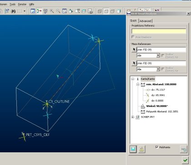This screenshot has height=165, width=191.
Task: Open the layers icon in toolbar
Action: click(x=84, y=11)
